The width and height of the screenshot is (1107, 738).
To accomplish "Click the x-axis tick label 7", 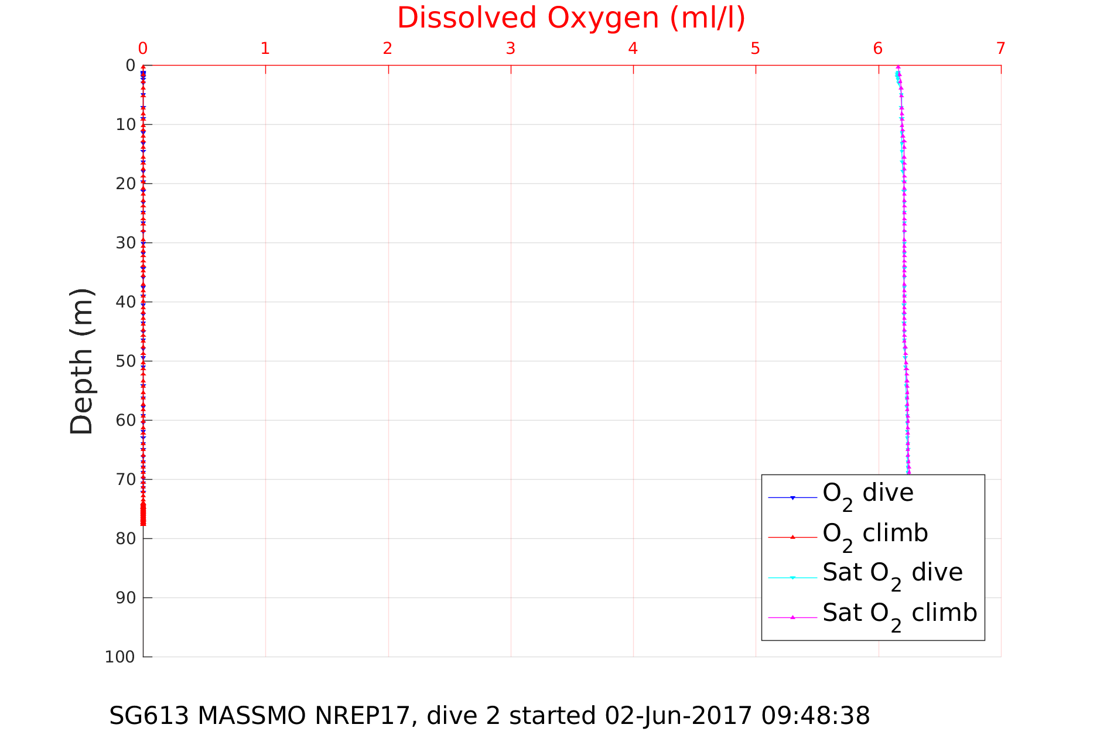I will 1000,49.
